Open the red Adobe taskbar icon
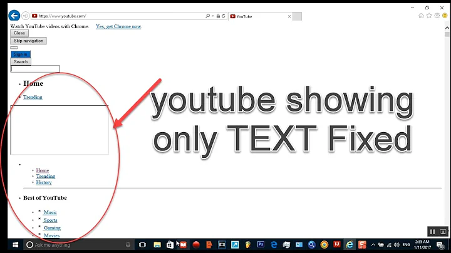The width and height of the screenshot is (451, 253). [x=337, y=244]
